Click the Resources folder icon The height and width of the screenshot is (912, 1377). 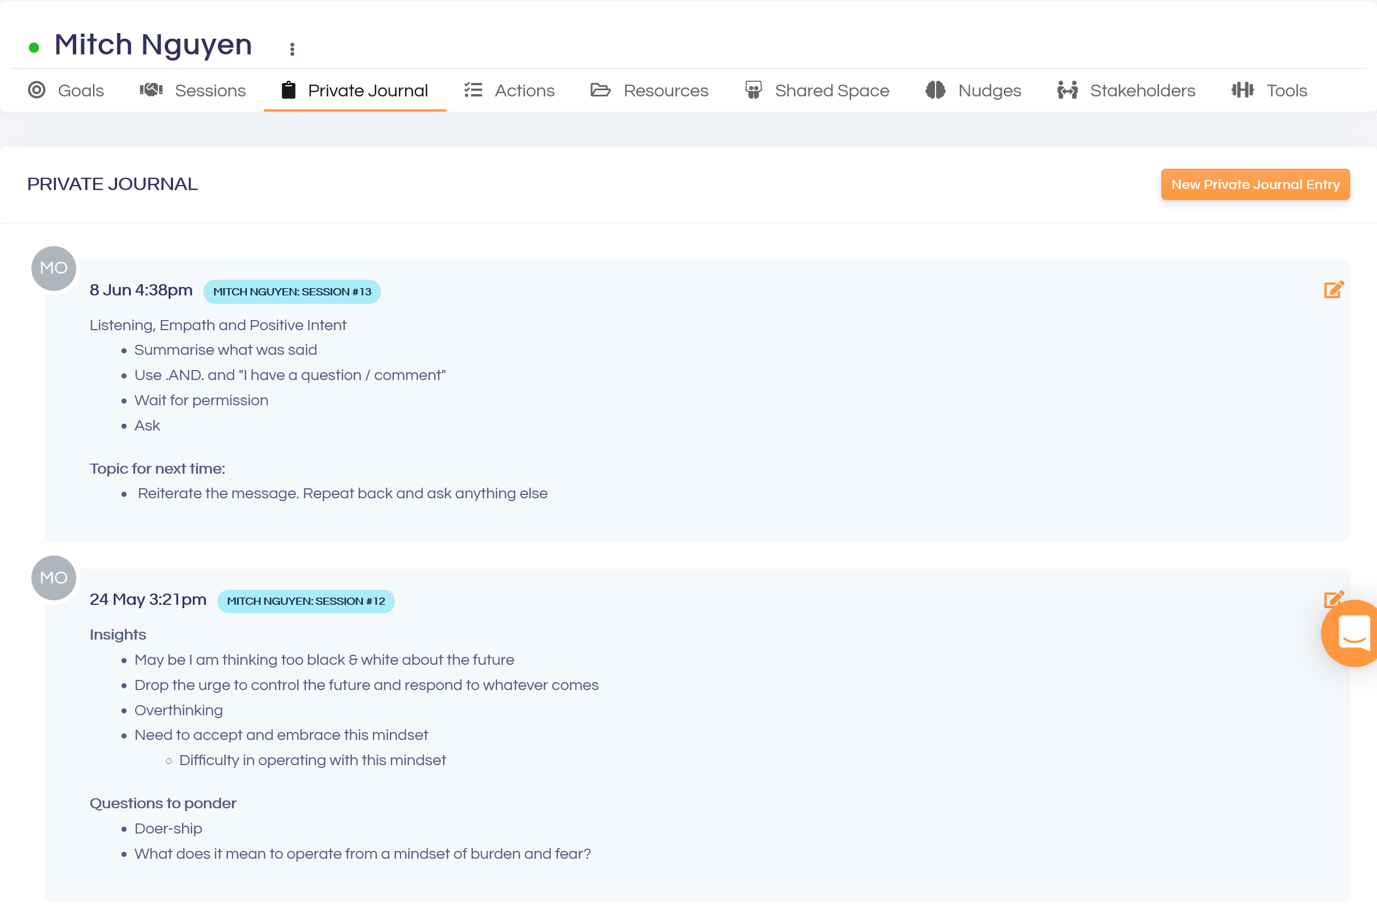(x=600, y=90)
